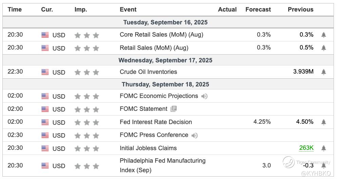Open the Initial Jobless Claims event link

(148, 148)
